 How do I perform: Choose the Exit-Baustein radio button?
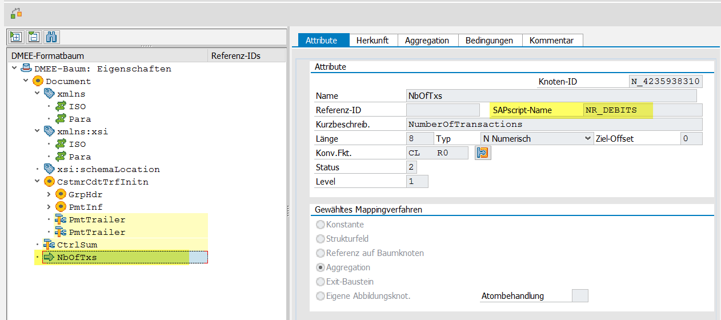(321, 282)
